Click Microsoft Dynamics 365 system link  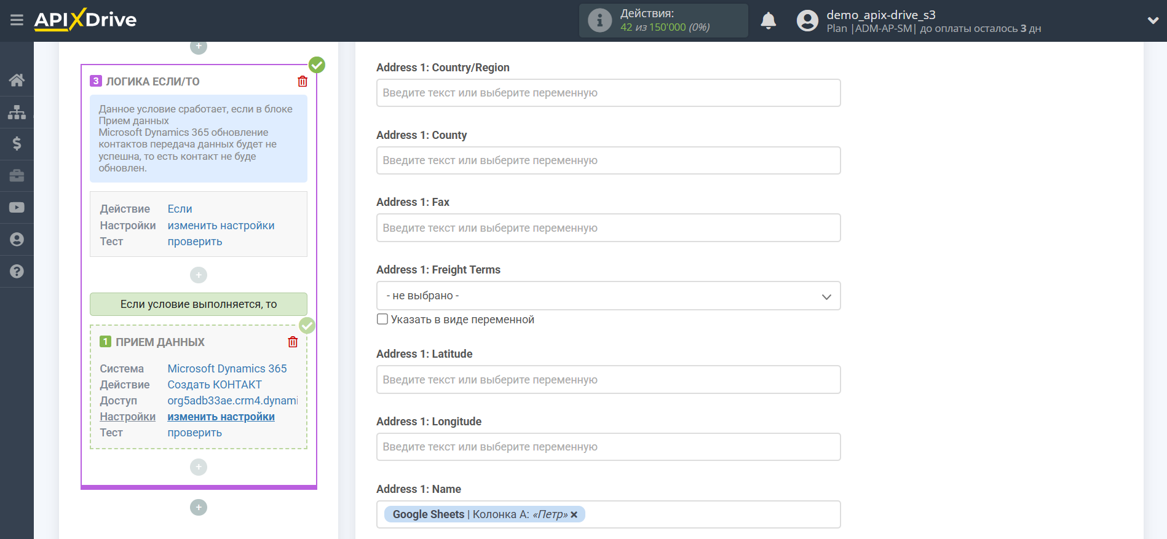point(227,369)
